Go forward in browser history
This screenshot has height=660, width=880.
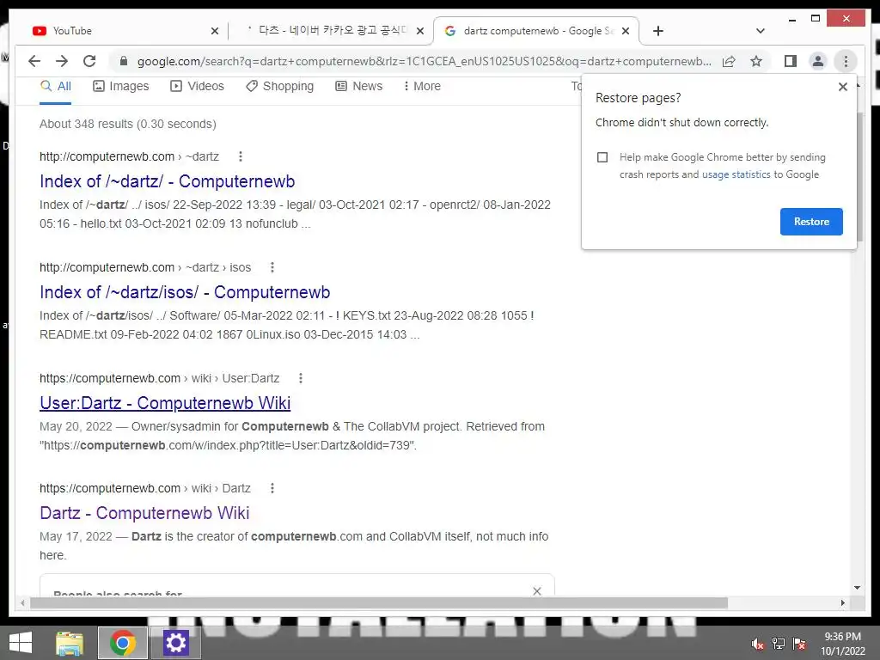(x=62, y=61)
